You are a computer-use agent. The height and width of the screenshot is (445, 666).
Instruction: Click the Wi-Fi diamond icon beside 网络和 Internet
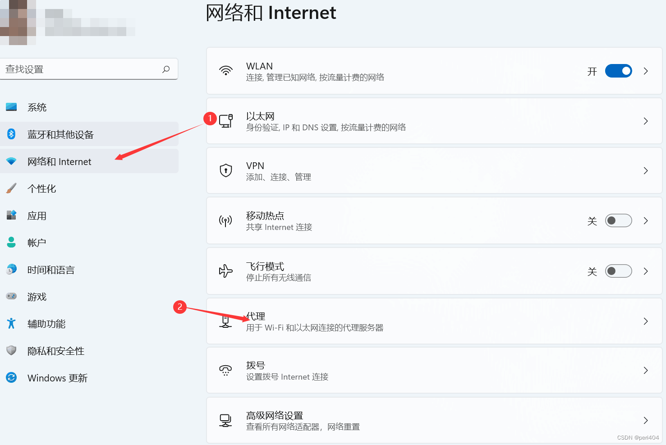coord(11,161)
